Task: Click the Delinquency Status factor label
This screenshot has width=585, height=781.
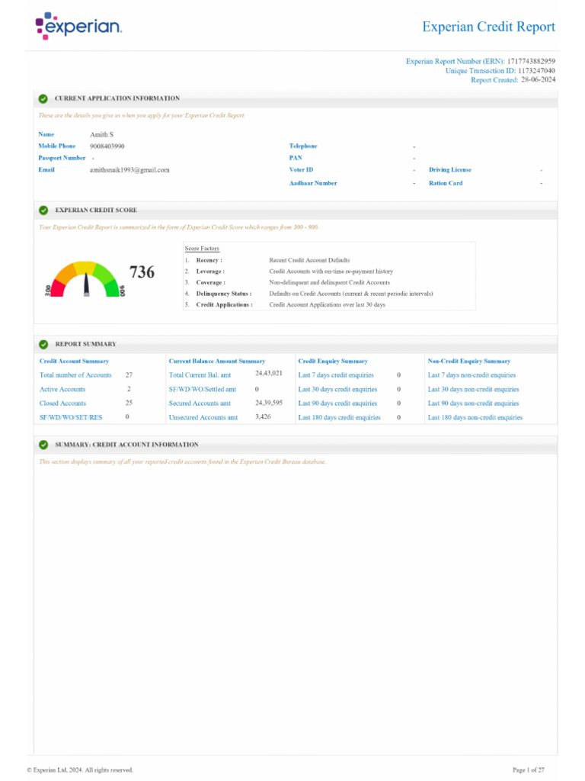Action: point(223,294)
